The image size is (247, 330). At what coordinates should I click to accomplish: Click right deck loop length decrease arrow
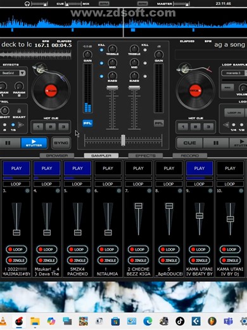[x=225, y=124]
